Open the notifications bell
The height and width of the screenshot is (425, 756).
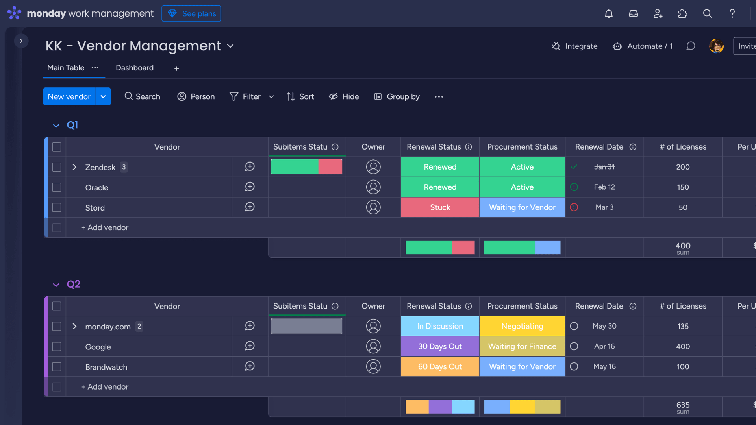coord(609,14)
